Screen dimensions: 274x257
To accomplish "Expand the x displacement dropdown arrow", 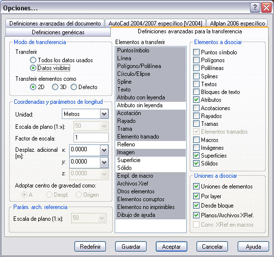I will 104,150.
